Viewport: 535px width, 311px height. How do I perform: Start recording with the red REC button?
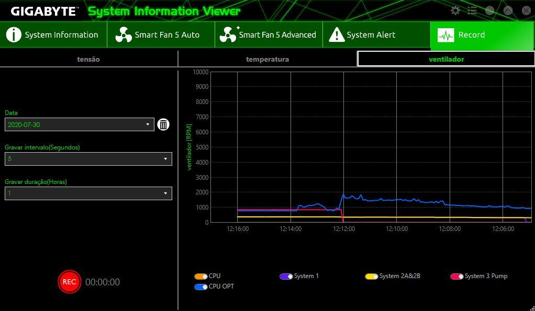pos(70,282)
